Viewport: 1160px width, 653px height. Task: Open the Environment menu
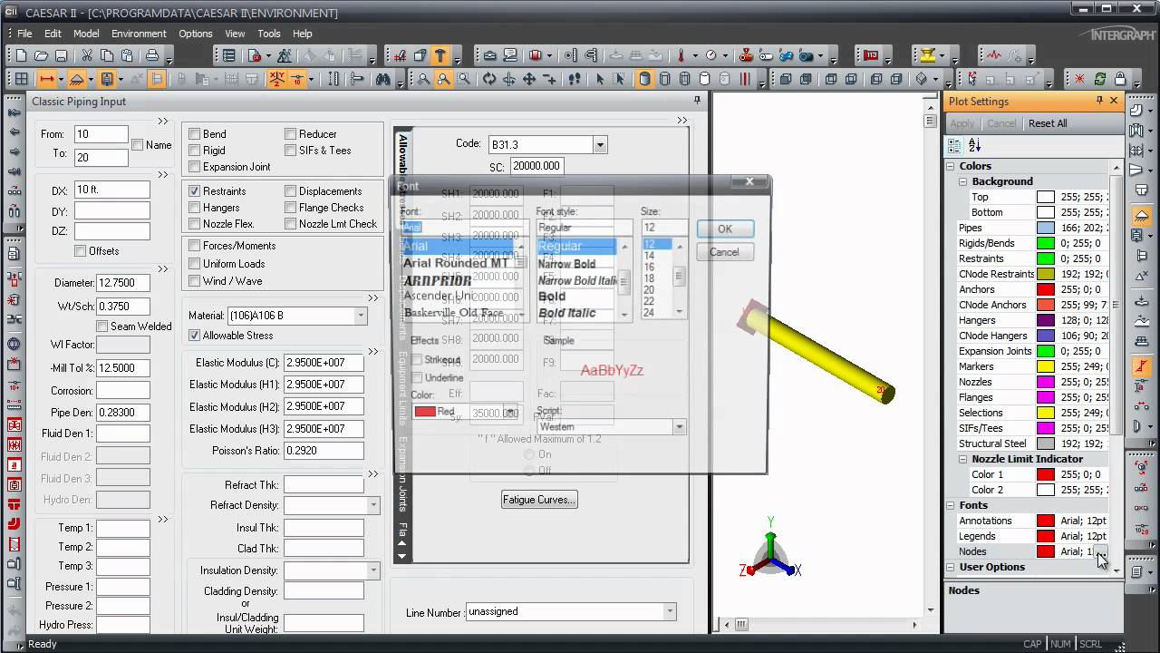click(139, 34)
